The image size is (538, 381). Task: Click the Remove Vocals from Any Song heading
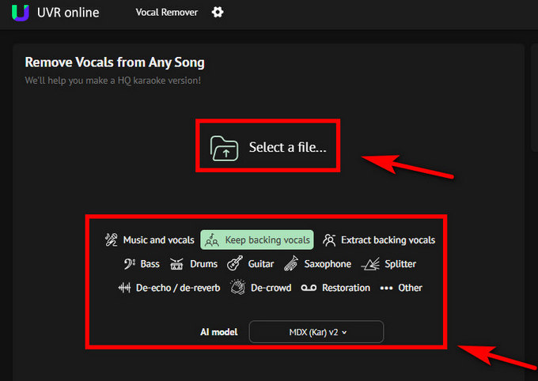(x=115, y=62)
